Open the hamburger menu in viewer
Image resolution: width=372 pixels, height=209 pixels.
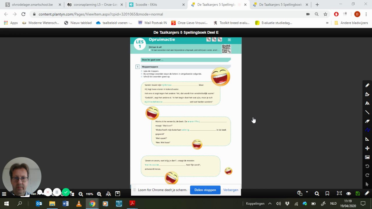[x=4, y=194]
